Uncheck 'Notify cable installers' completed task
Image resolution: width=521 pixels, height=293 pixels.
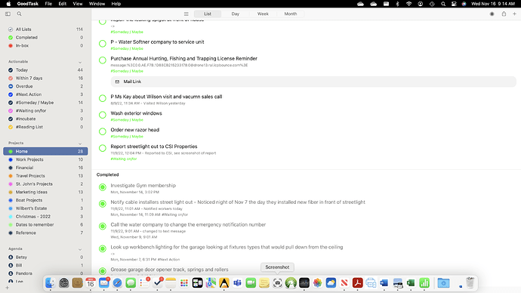103,204
